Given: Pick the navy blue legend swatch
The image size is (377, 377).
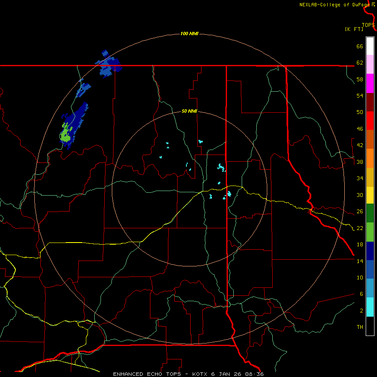Looking at the screenshot, I should (x=370, y=251).
